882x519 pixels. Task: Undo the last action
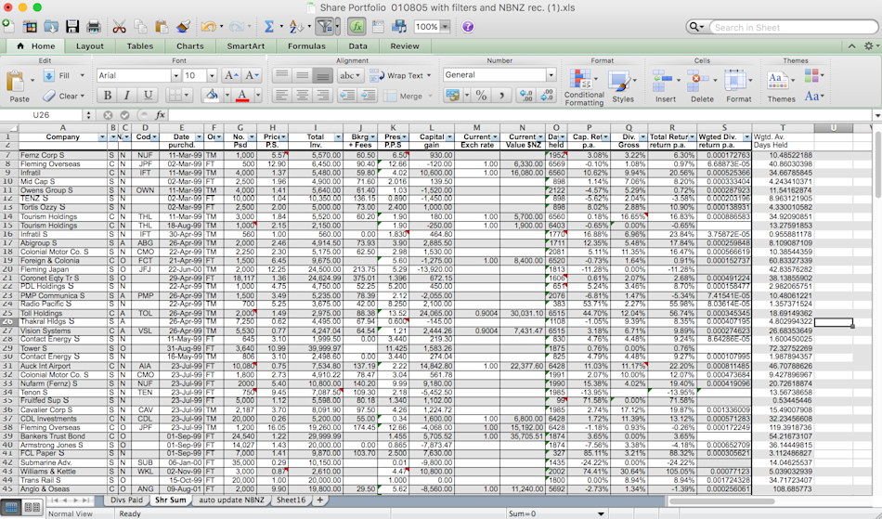pyautogui.click(x=208, y=26)
